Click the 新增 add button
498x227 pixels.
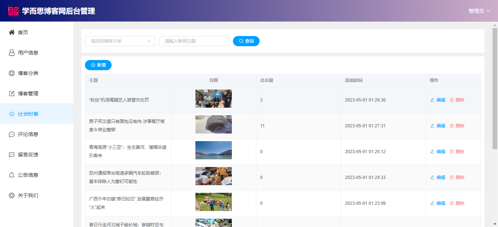98,65
